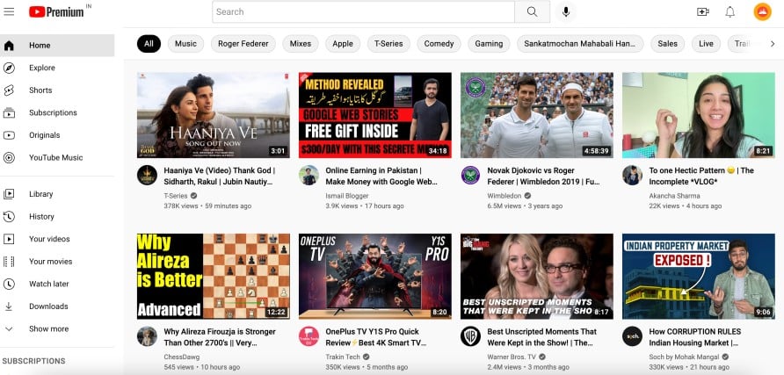Open Djokovic vs Federer Wimbledon thumbnail
Viewport: 784px width, 375px height.
point(537,115)
